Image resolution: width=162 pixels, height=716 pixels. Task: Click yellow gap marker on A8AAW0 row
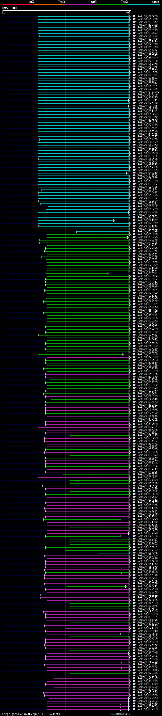[121, 574]
